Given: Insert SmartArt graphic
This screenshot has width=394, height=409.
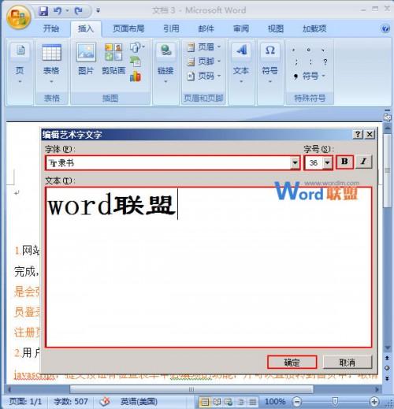Looking at the screenshot, I should pyautogui.click(x=136, y=61).
